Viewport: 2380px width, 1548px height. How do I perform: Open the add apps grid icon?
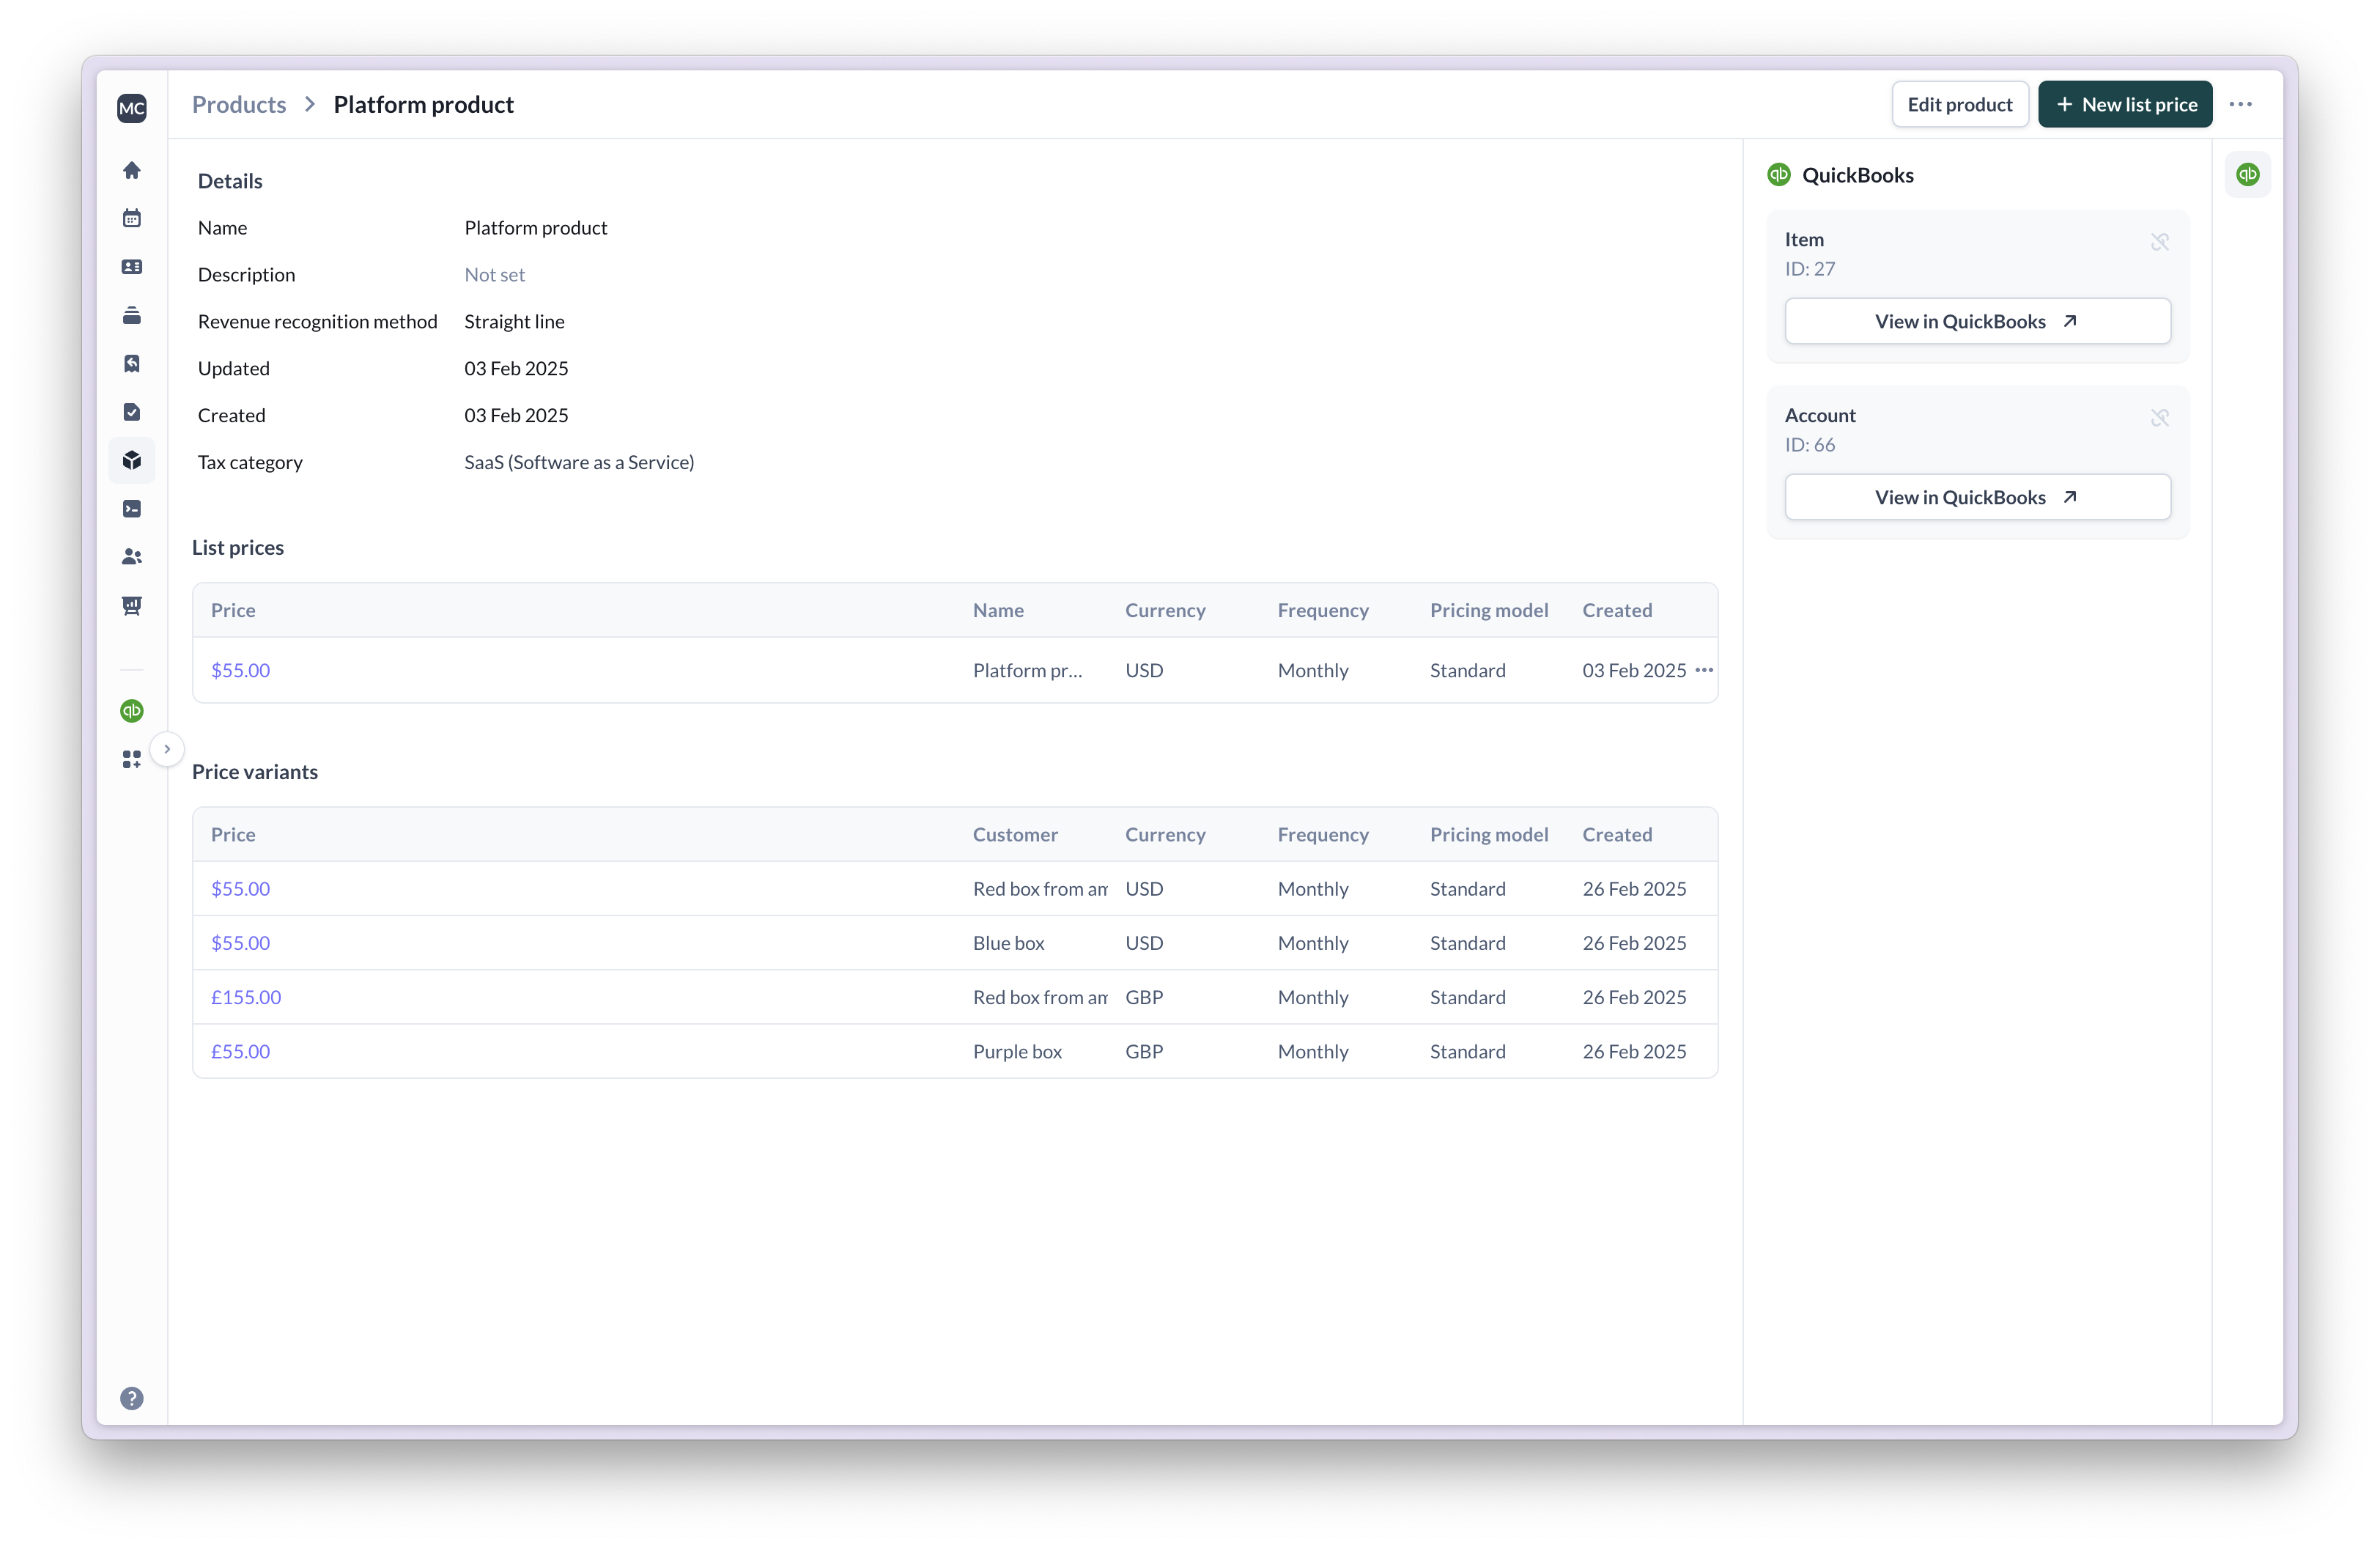(132, 760)
